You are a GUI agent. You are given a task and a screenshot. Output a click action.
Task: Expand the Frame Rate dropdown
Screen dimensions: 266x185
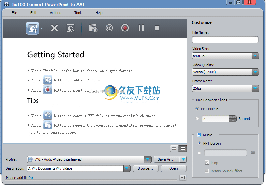pos(255,88)
